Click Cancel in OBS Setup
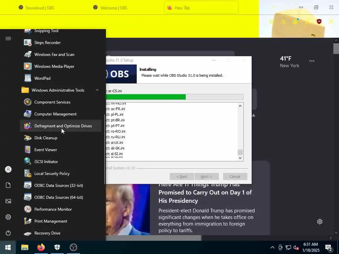The image size is (339, 254). 235,177
